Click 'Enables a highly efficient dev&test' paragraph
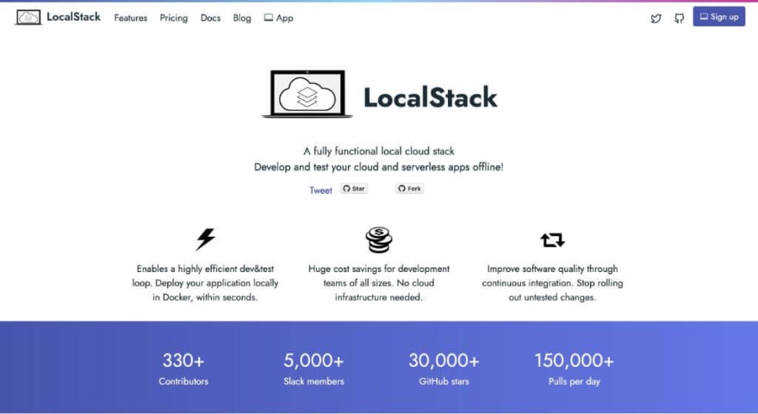Viewport: 758px width, 414px height. (x=206, y=283)
